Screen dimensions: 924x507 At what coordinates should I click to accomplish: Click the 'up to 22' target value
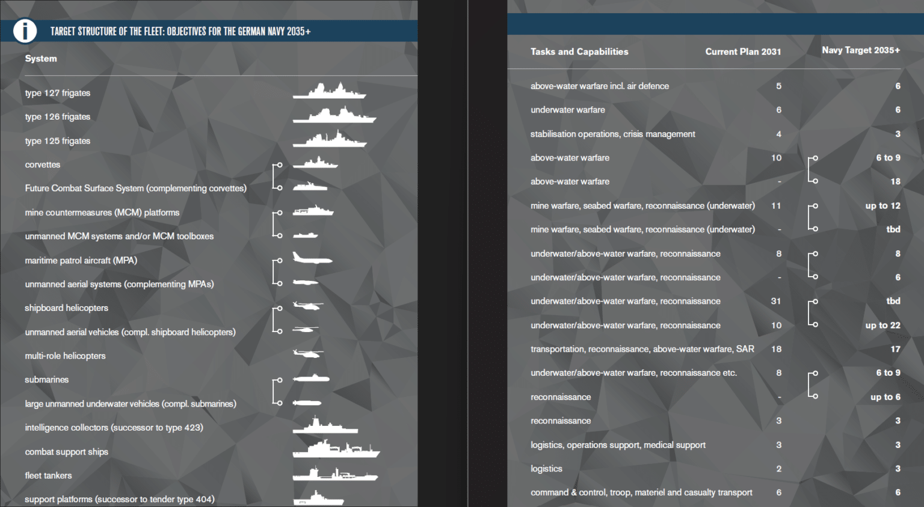point(882,325)
